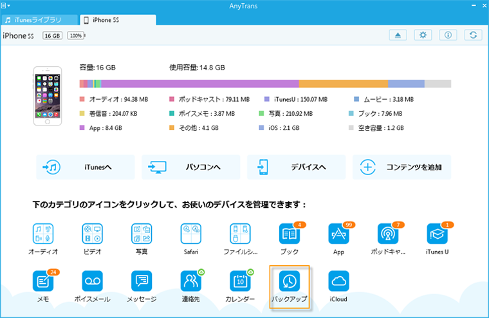Click the text 'ムービー : 3.18 MB'
This screenshot has width=489, height=318.
coord(389,99)
